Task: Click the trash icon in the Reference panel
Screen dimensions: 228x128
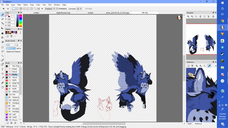Action: tap(192, 66)
